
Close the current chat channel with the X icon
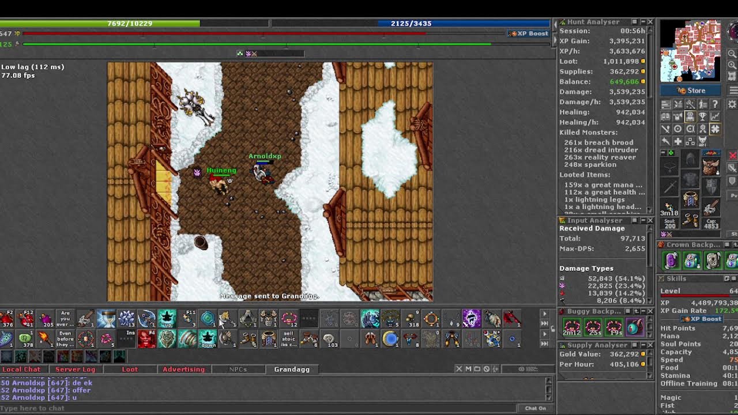pos(459,369)
